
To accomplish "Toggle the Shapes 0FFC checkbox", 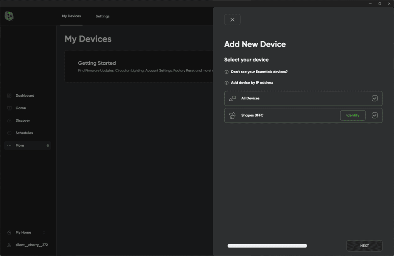I will (x=374, y=115).
